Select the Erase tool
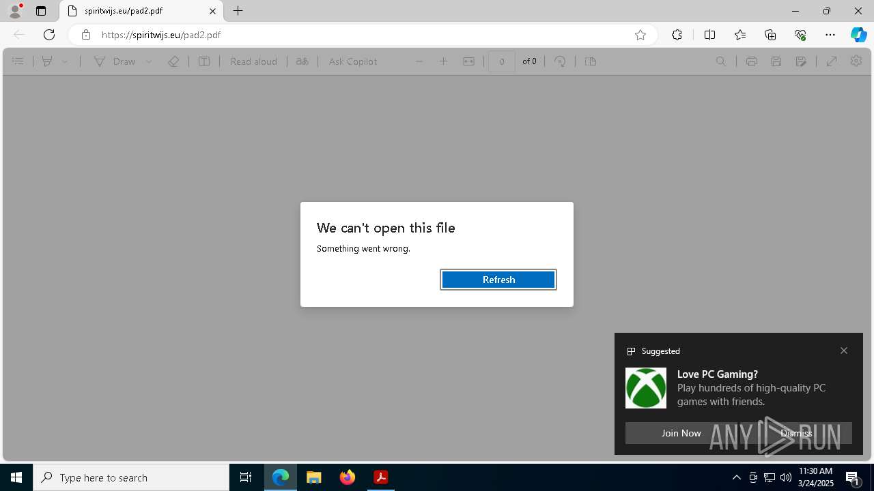This screenshot has height=491, width=874. click(173, 61)
